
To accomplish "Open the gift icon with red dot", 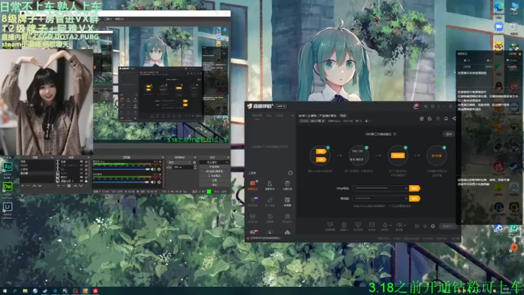I will pyautogui.click(x=422, y=119).
